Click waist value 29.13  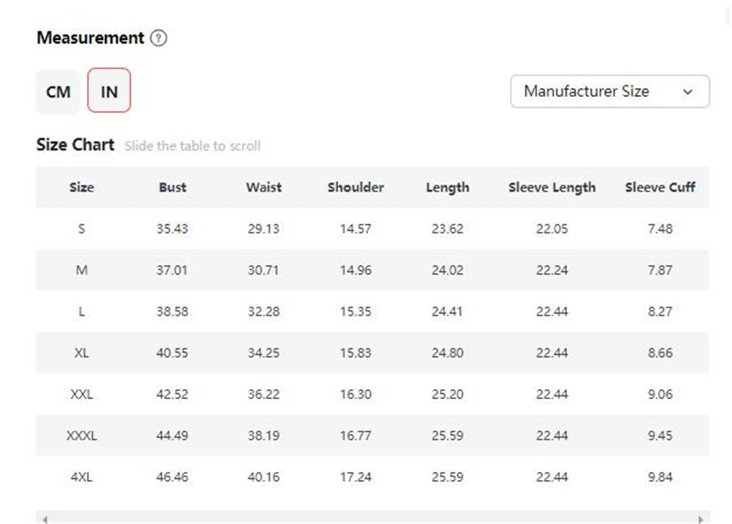(264, 229)
